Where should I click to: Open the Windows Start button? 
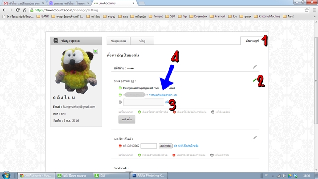pos(6,175)
